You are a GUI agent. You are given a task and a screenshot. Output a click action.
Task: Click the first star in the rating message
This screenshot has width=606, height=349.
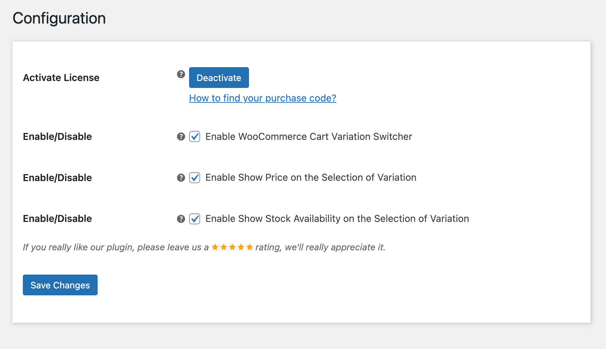215,247
